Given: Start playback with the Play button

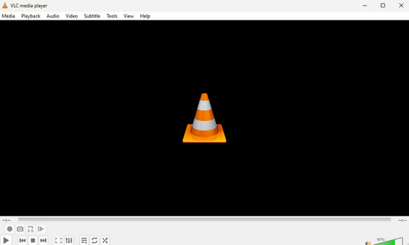Looking at the screenshot, I should 6,240.
